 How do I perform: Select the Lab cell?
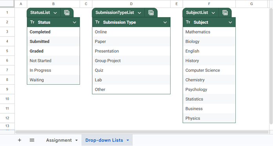[131, 80]
